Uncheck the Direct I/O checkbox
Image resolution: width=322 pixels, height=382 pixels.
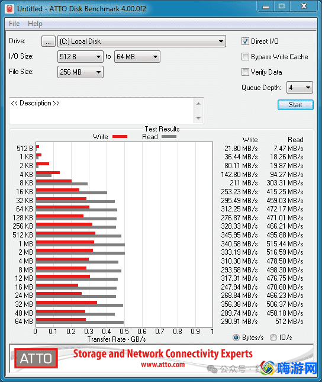pos(245,41)
